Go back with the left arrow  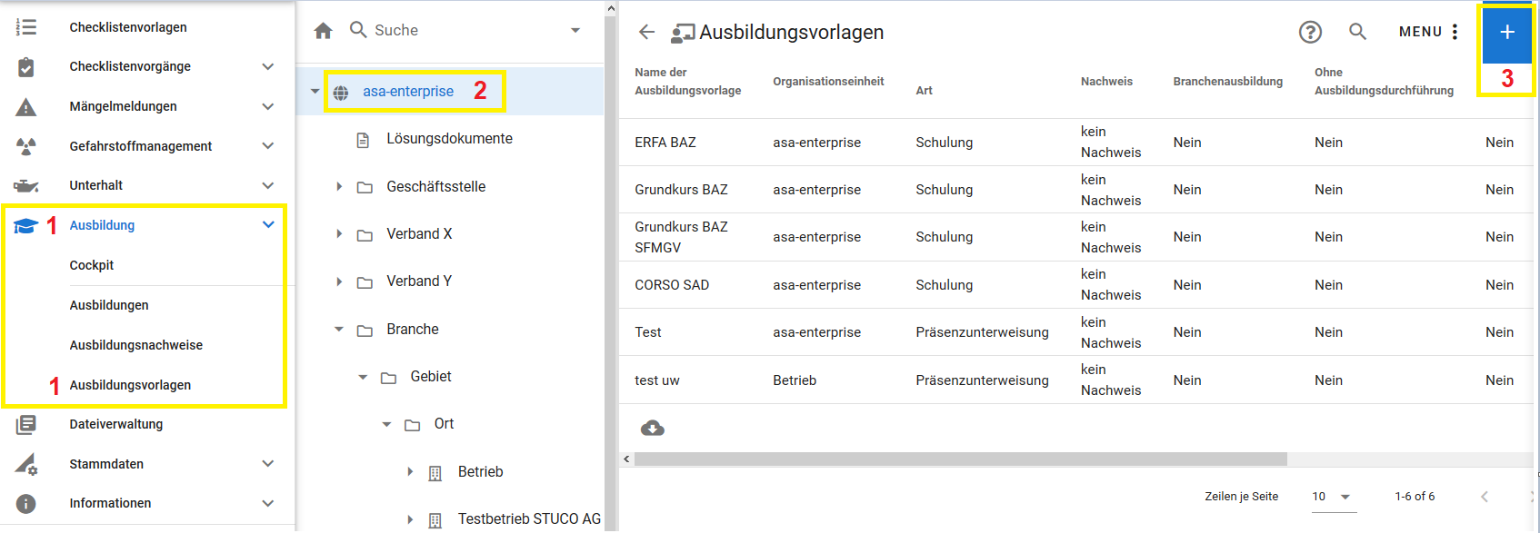point(646,32)
